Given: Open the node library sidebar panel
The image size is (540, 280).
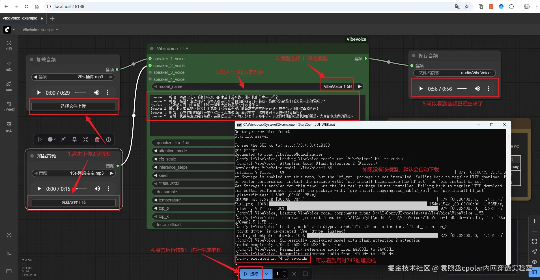Looking at the screenshot, I should (9, 65).
